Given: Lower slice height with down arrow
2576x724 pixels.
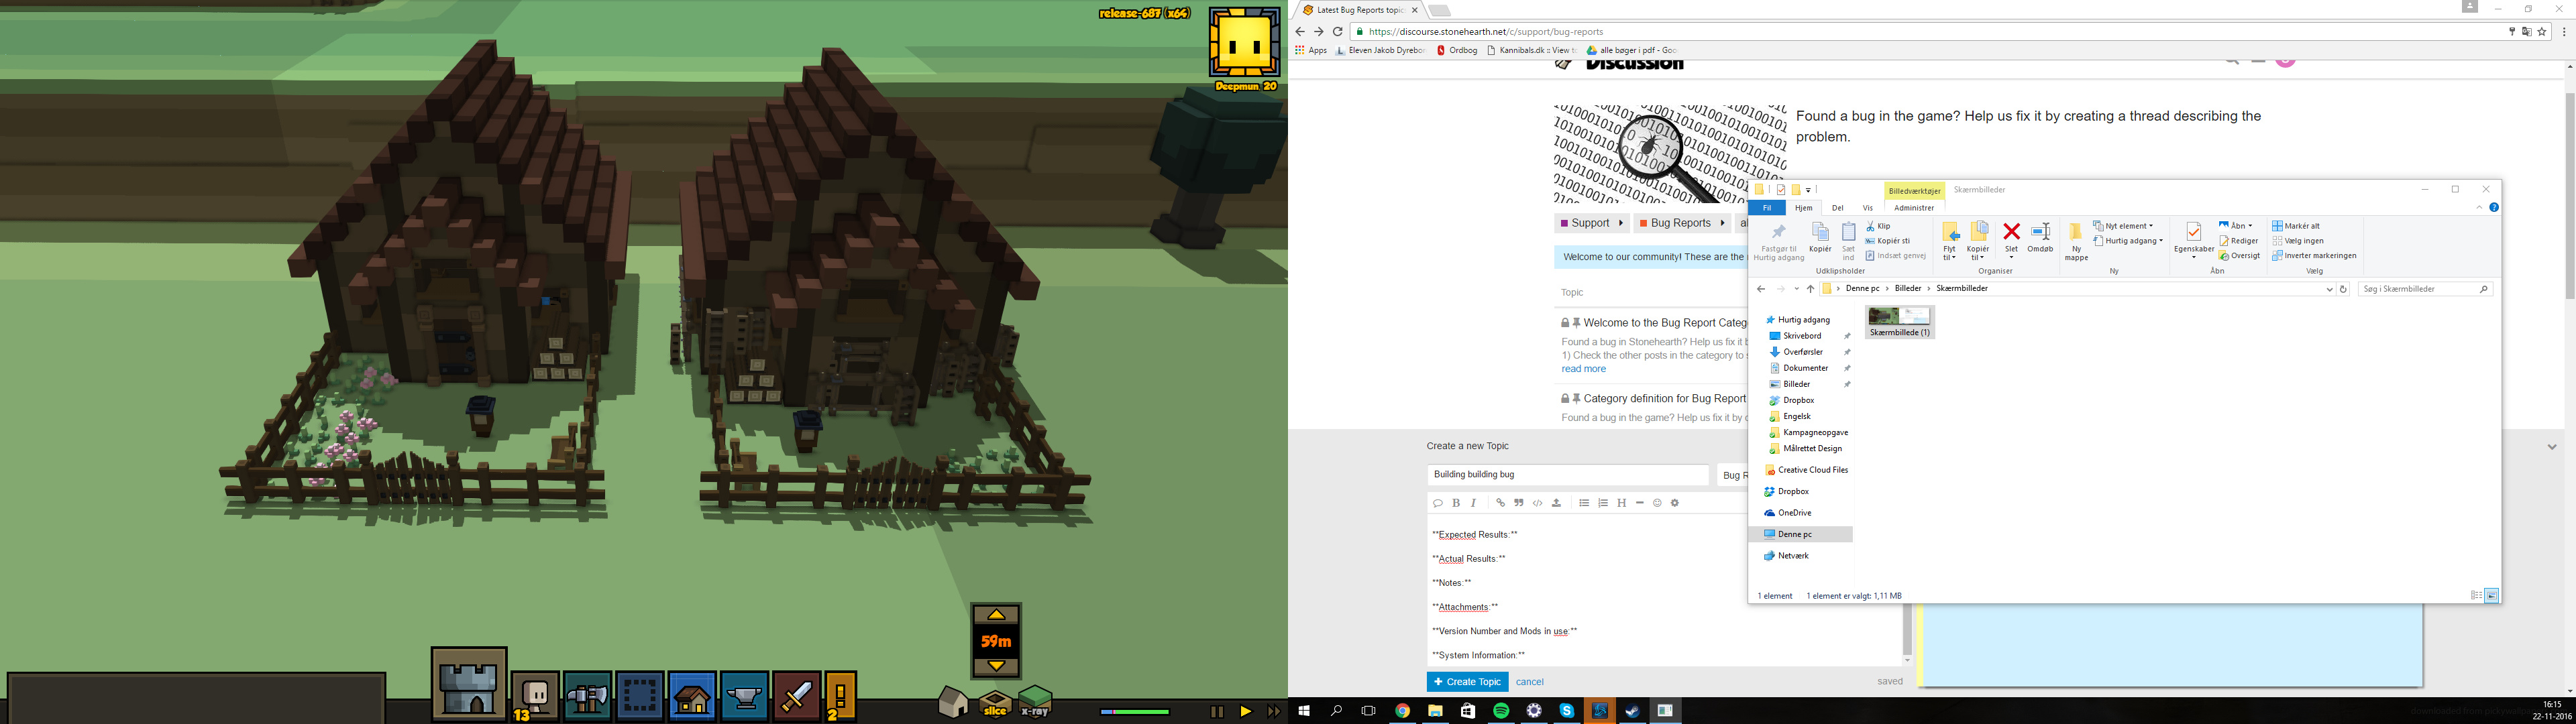Looking at the screenshot, I should pos(996,665).
